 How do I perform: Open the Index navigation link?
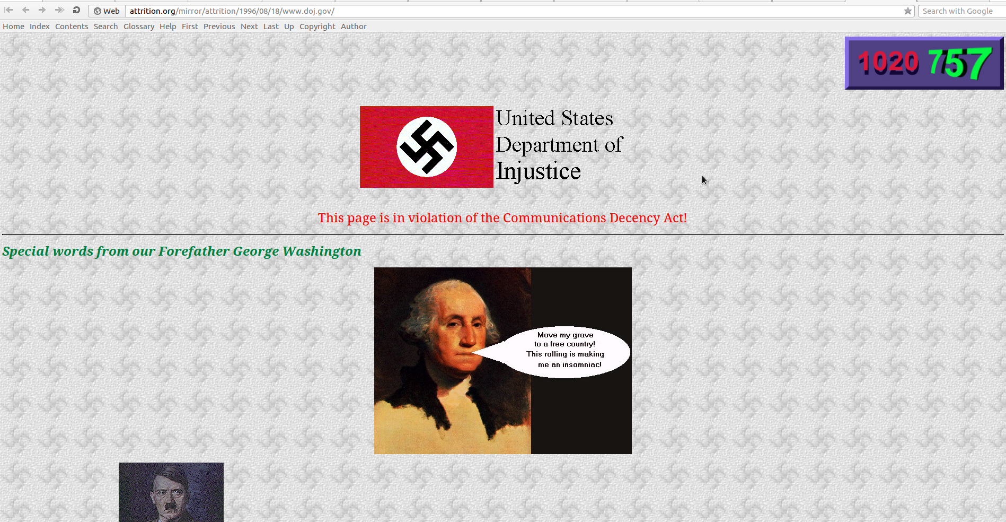click(x=40, y=27)
